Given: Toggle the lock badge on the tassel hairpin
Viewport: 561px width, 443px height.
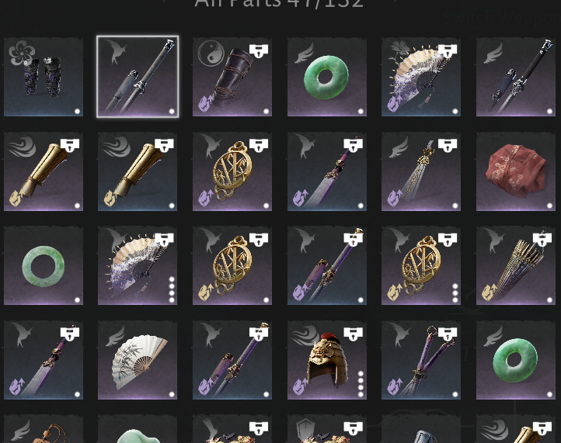Looking at the screenshot, I should [x=448, y=145].
